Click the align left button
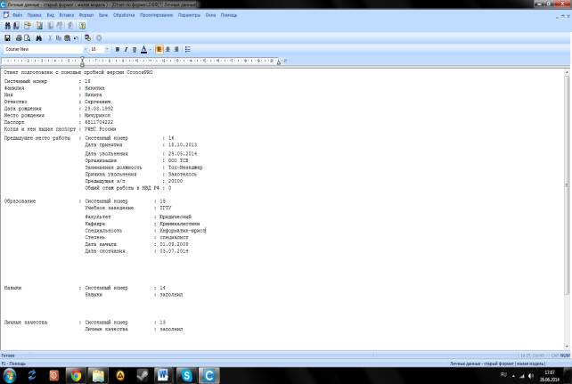The width and height of the screenshot is (572, 384). [x=159, y=50]
